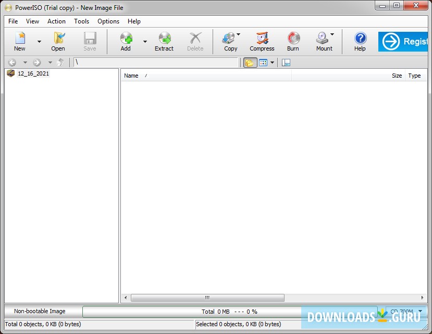
Task: Click the Register button
Action: [403, 42]
